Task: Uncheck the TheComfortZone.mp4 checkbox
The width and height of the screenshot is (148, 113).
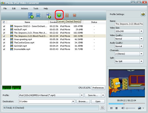Action: coord(4,43)
